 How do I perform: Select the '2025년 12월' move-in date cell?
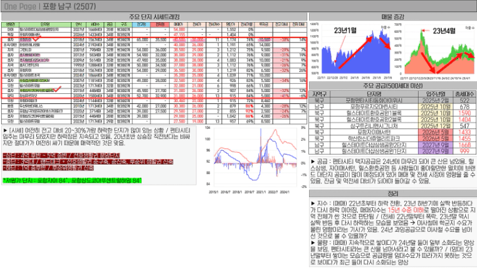pyautogui.click(x=436, y=126)
